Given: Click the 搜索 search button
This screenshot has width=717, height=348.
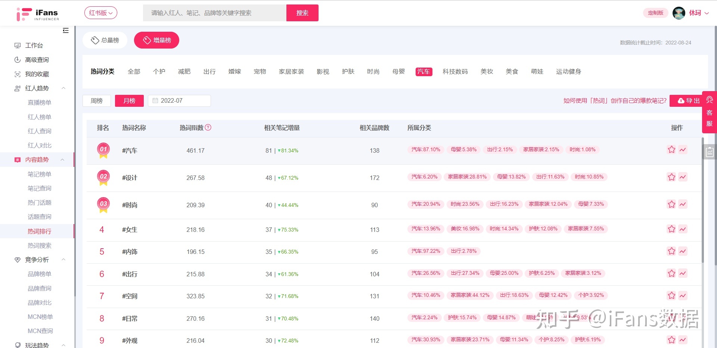Looking at the screenshot, I should click(302, 13).
